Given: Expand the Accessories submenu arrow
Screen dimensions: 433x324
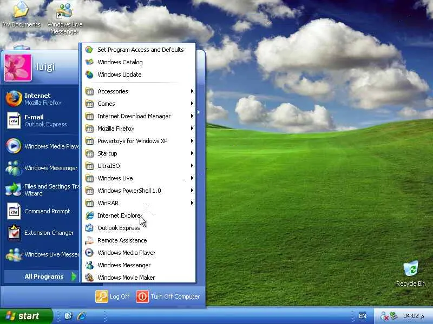Looking at the screenshot, I should 192,91.
